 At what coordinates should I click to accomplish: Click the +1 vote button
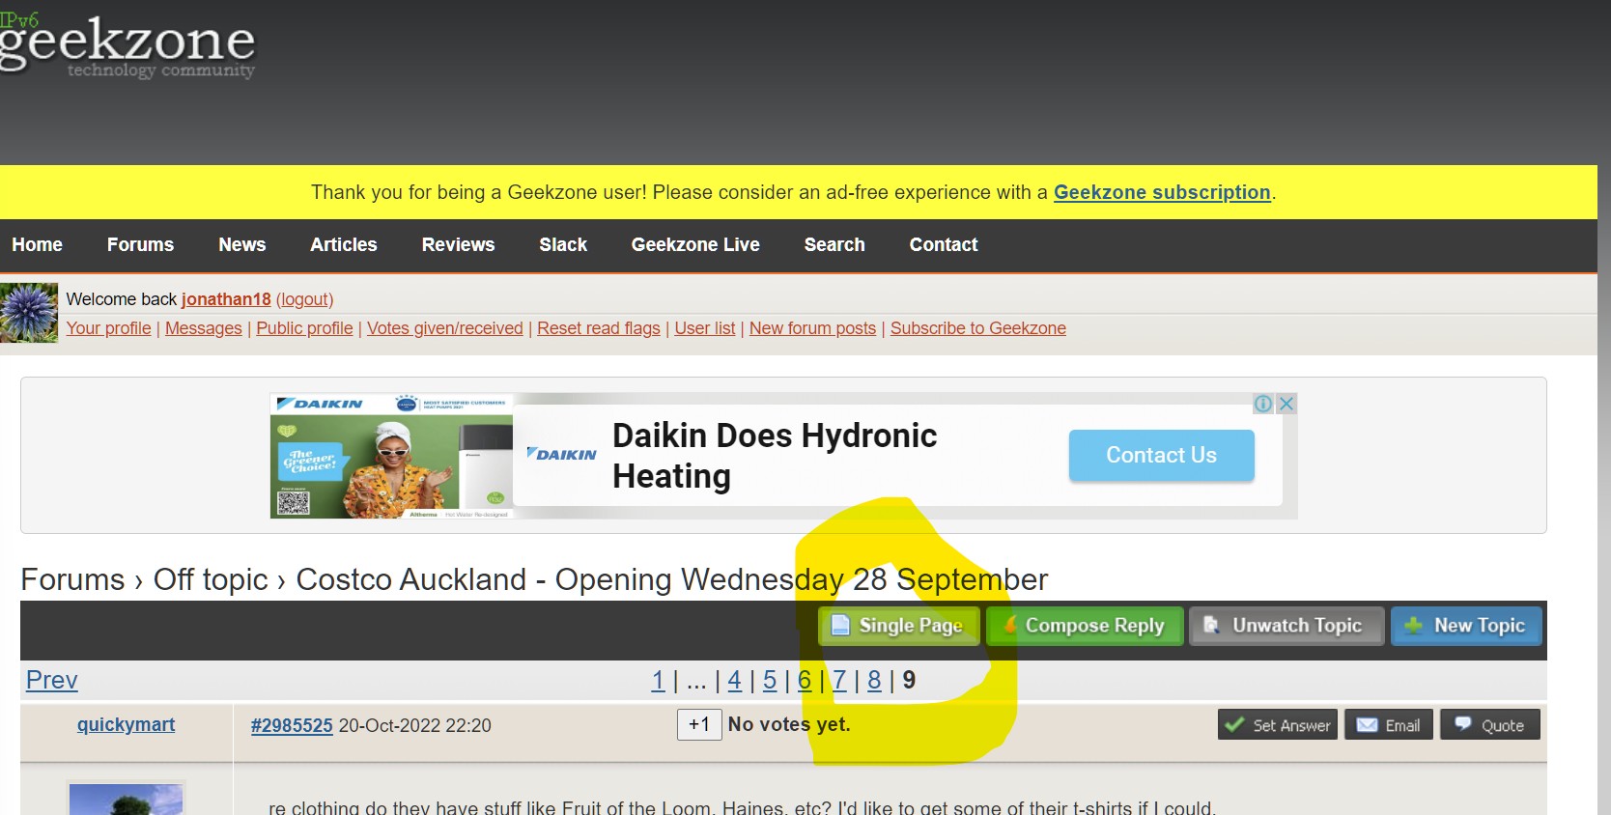coord(699,724)
